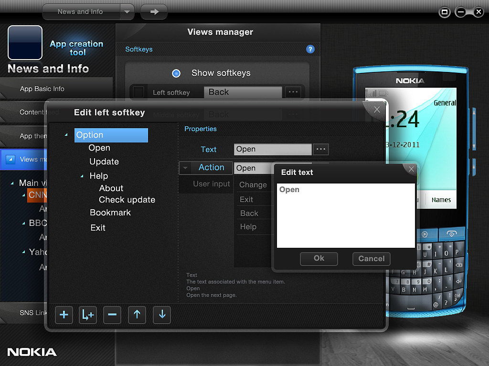Click Ok in Edit text dialog

tap(319, 258)
